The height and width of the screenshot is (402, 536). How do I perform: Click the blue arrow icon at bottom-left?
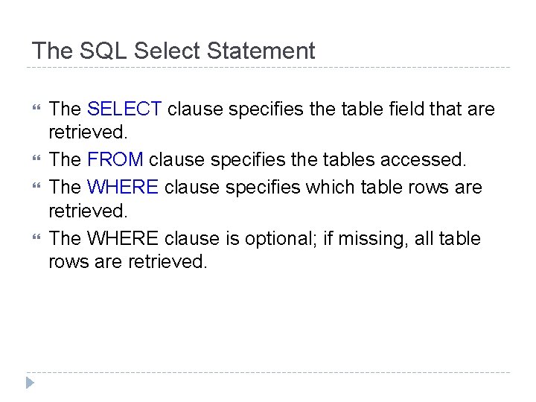(29, 384)
